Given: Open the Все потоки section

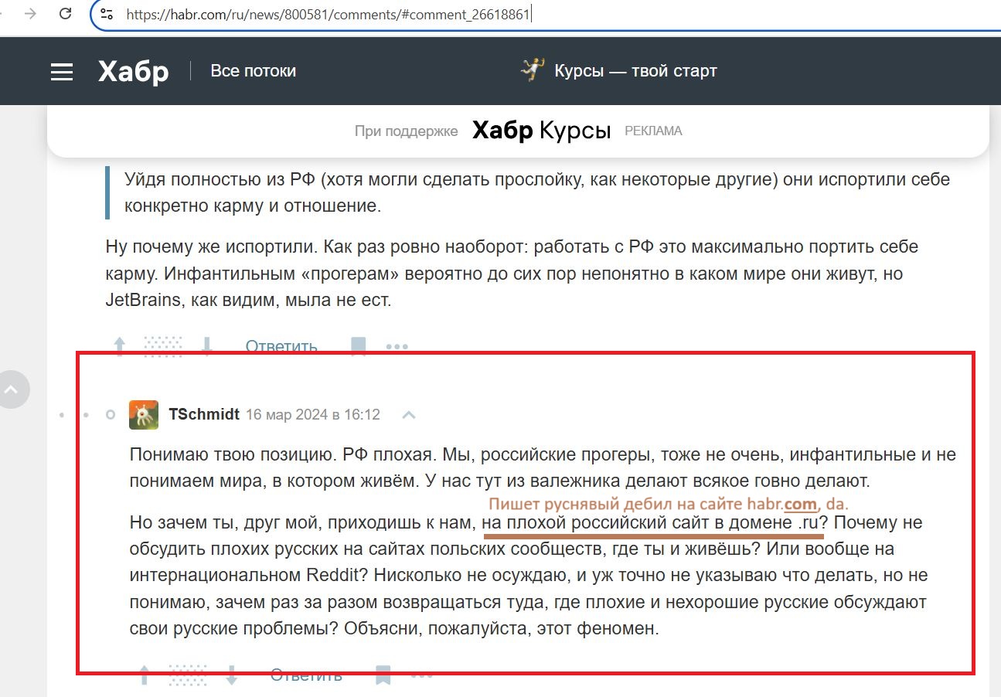Looking at the screenshot, I should (x=253, y=71).
